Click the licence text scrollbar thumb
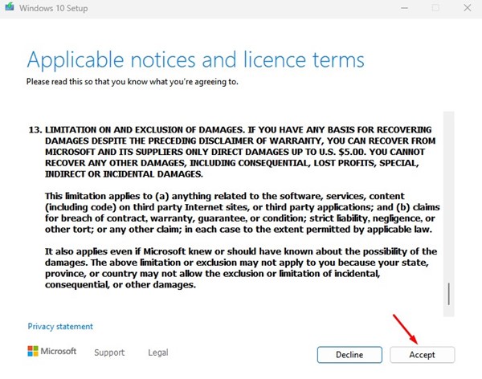This screenshot has height=379, width=482. pyautogui.click(x=449, y=294)
